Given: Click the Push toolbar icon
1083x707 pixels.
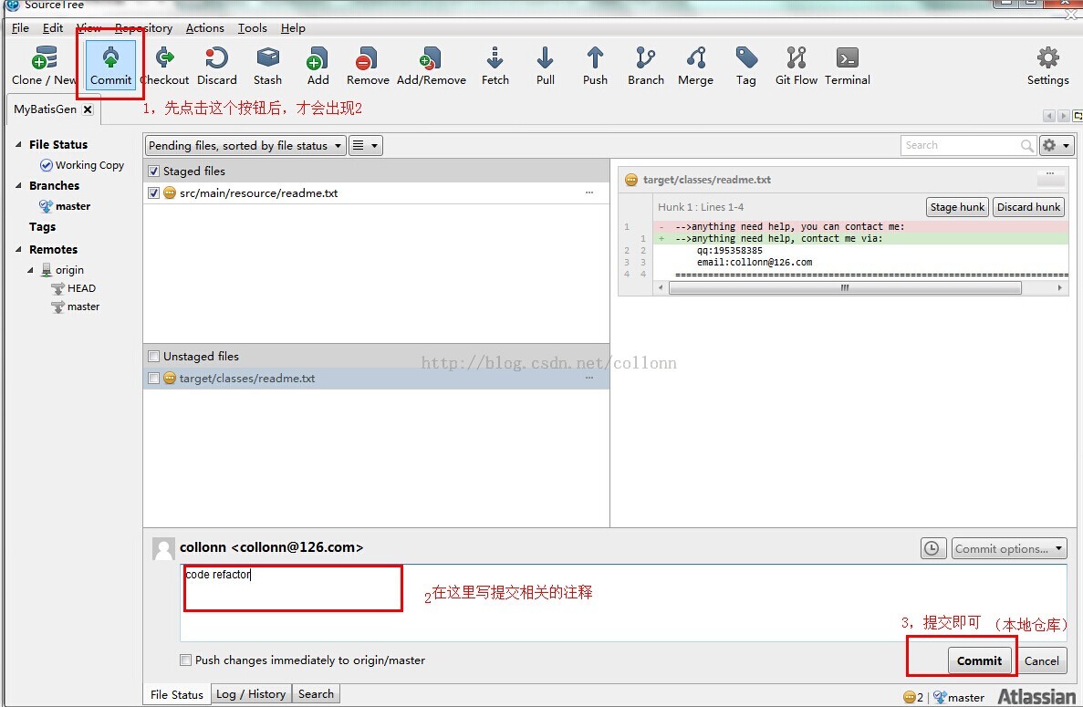Looking at the screenshot, I should (595, 64).
